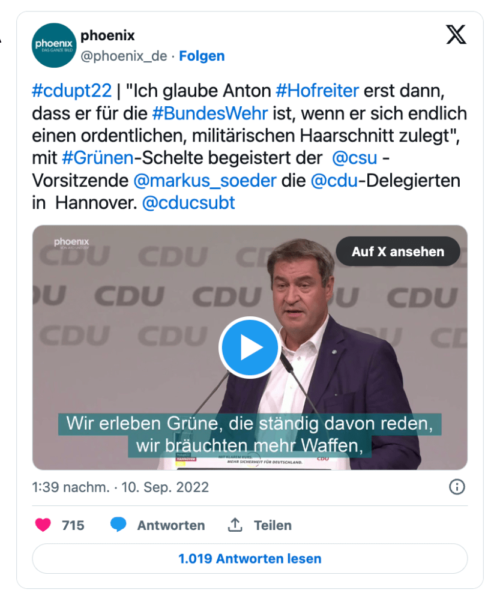Open the @cdu mention link
The height and width of the screenshot is (614, 500).
tap(334, 181)
